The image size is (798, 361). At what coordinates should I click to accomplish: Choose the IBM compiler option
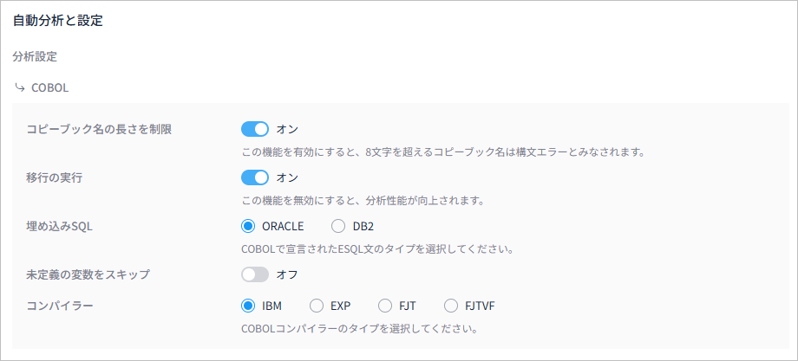(x=248, y=306)
